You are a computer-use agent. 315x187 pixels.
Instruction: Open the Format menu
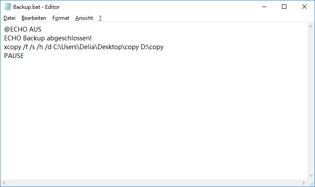click(x=61, y=18)
